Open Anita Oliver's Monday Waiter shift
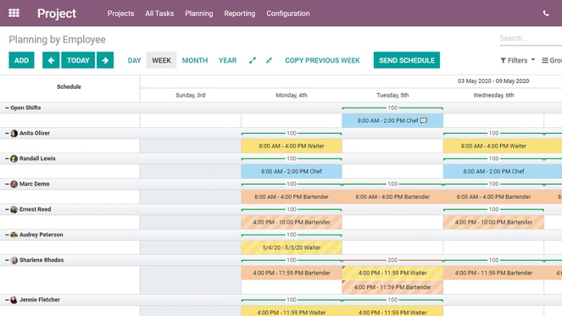Screen dimensions: 562x316 coord(292,146)
